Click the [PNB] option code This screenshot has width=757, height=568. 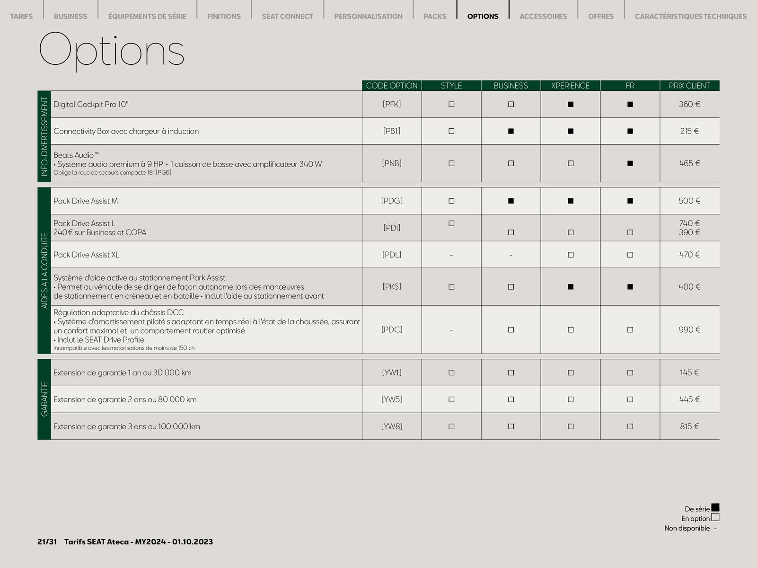coord(392,163)
